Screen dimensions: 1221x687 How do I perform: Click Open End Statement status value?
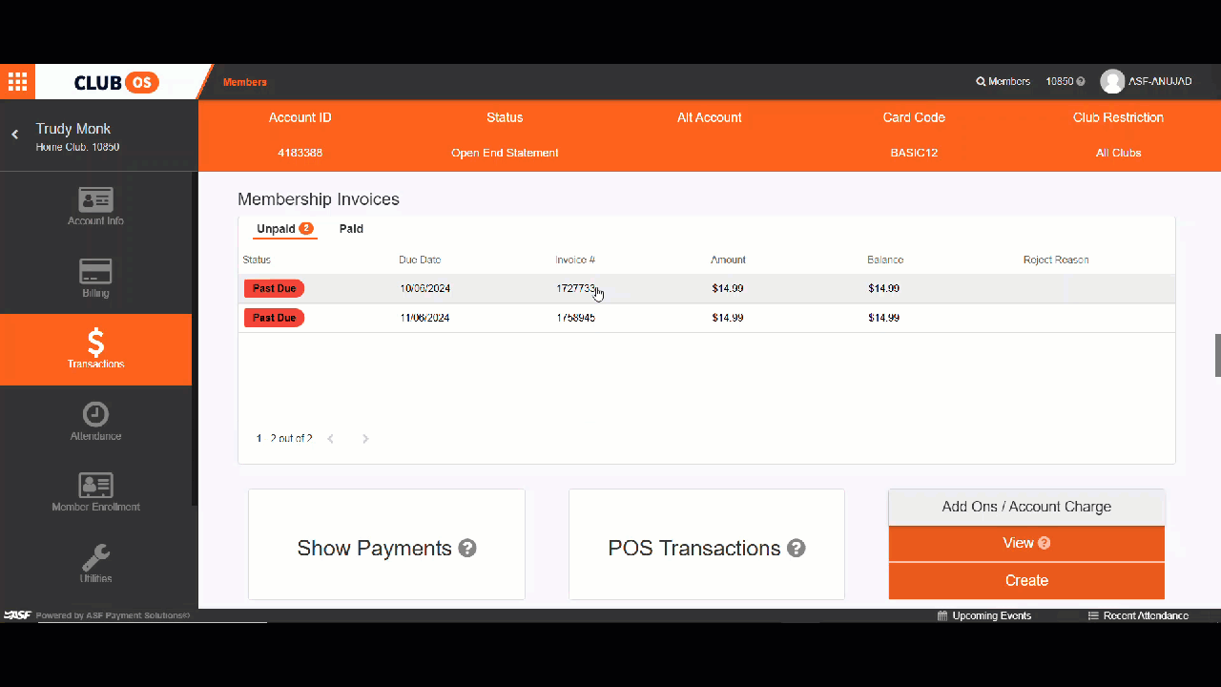coord(505,153)
